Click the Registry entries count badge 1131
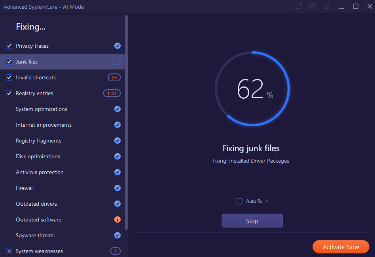Screen dimensions: 375x257 (x=112, y=93)
